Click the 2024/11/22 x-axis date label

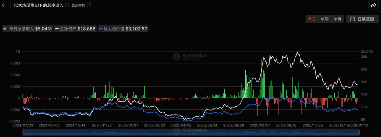point(102,126)
